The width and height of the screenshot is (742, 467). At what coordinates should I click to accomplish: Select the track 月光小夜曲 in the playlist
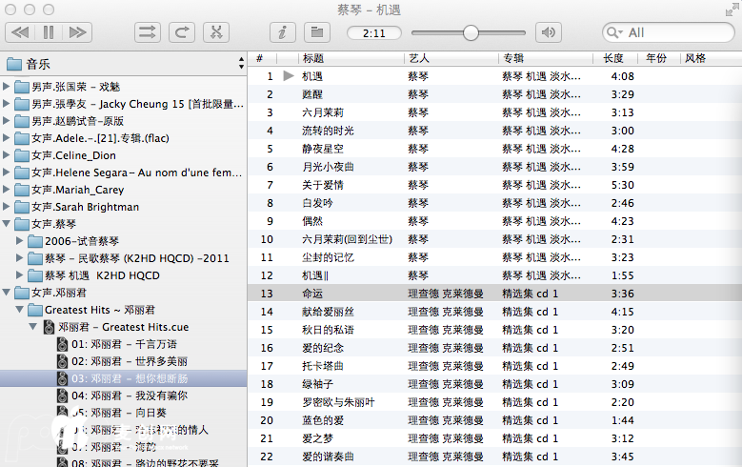(x=328, y=167)
